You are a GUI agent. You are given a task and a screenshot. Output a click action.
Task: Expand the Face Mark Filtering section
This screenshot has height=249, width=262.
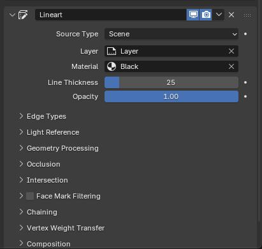[x=21, y=196]
